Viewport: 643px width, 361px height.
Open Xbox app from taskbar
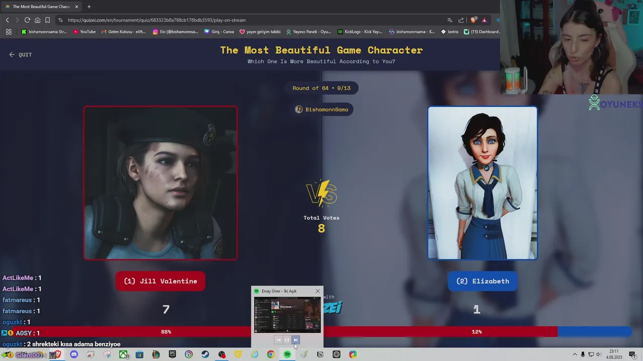(123, 354)
